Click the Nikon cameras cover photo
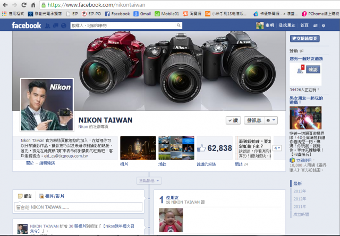The width and height of the screenshot is (340, 236). 149,71
